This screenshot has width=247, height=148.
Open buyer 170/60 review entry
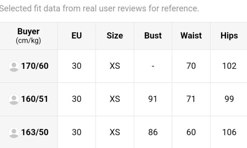pos(35,66)
